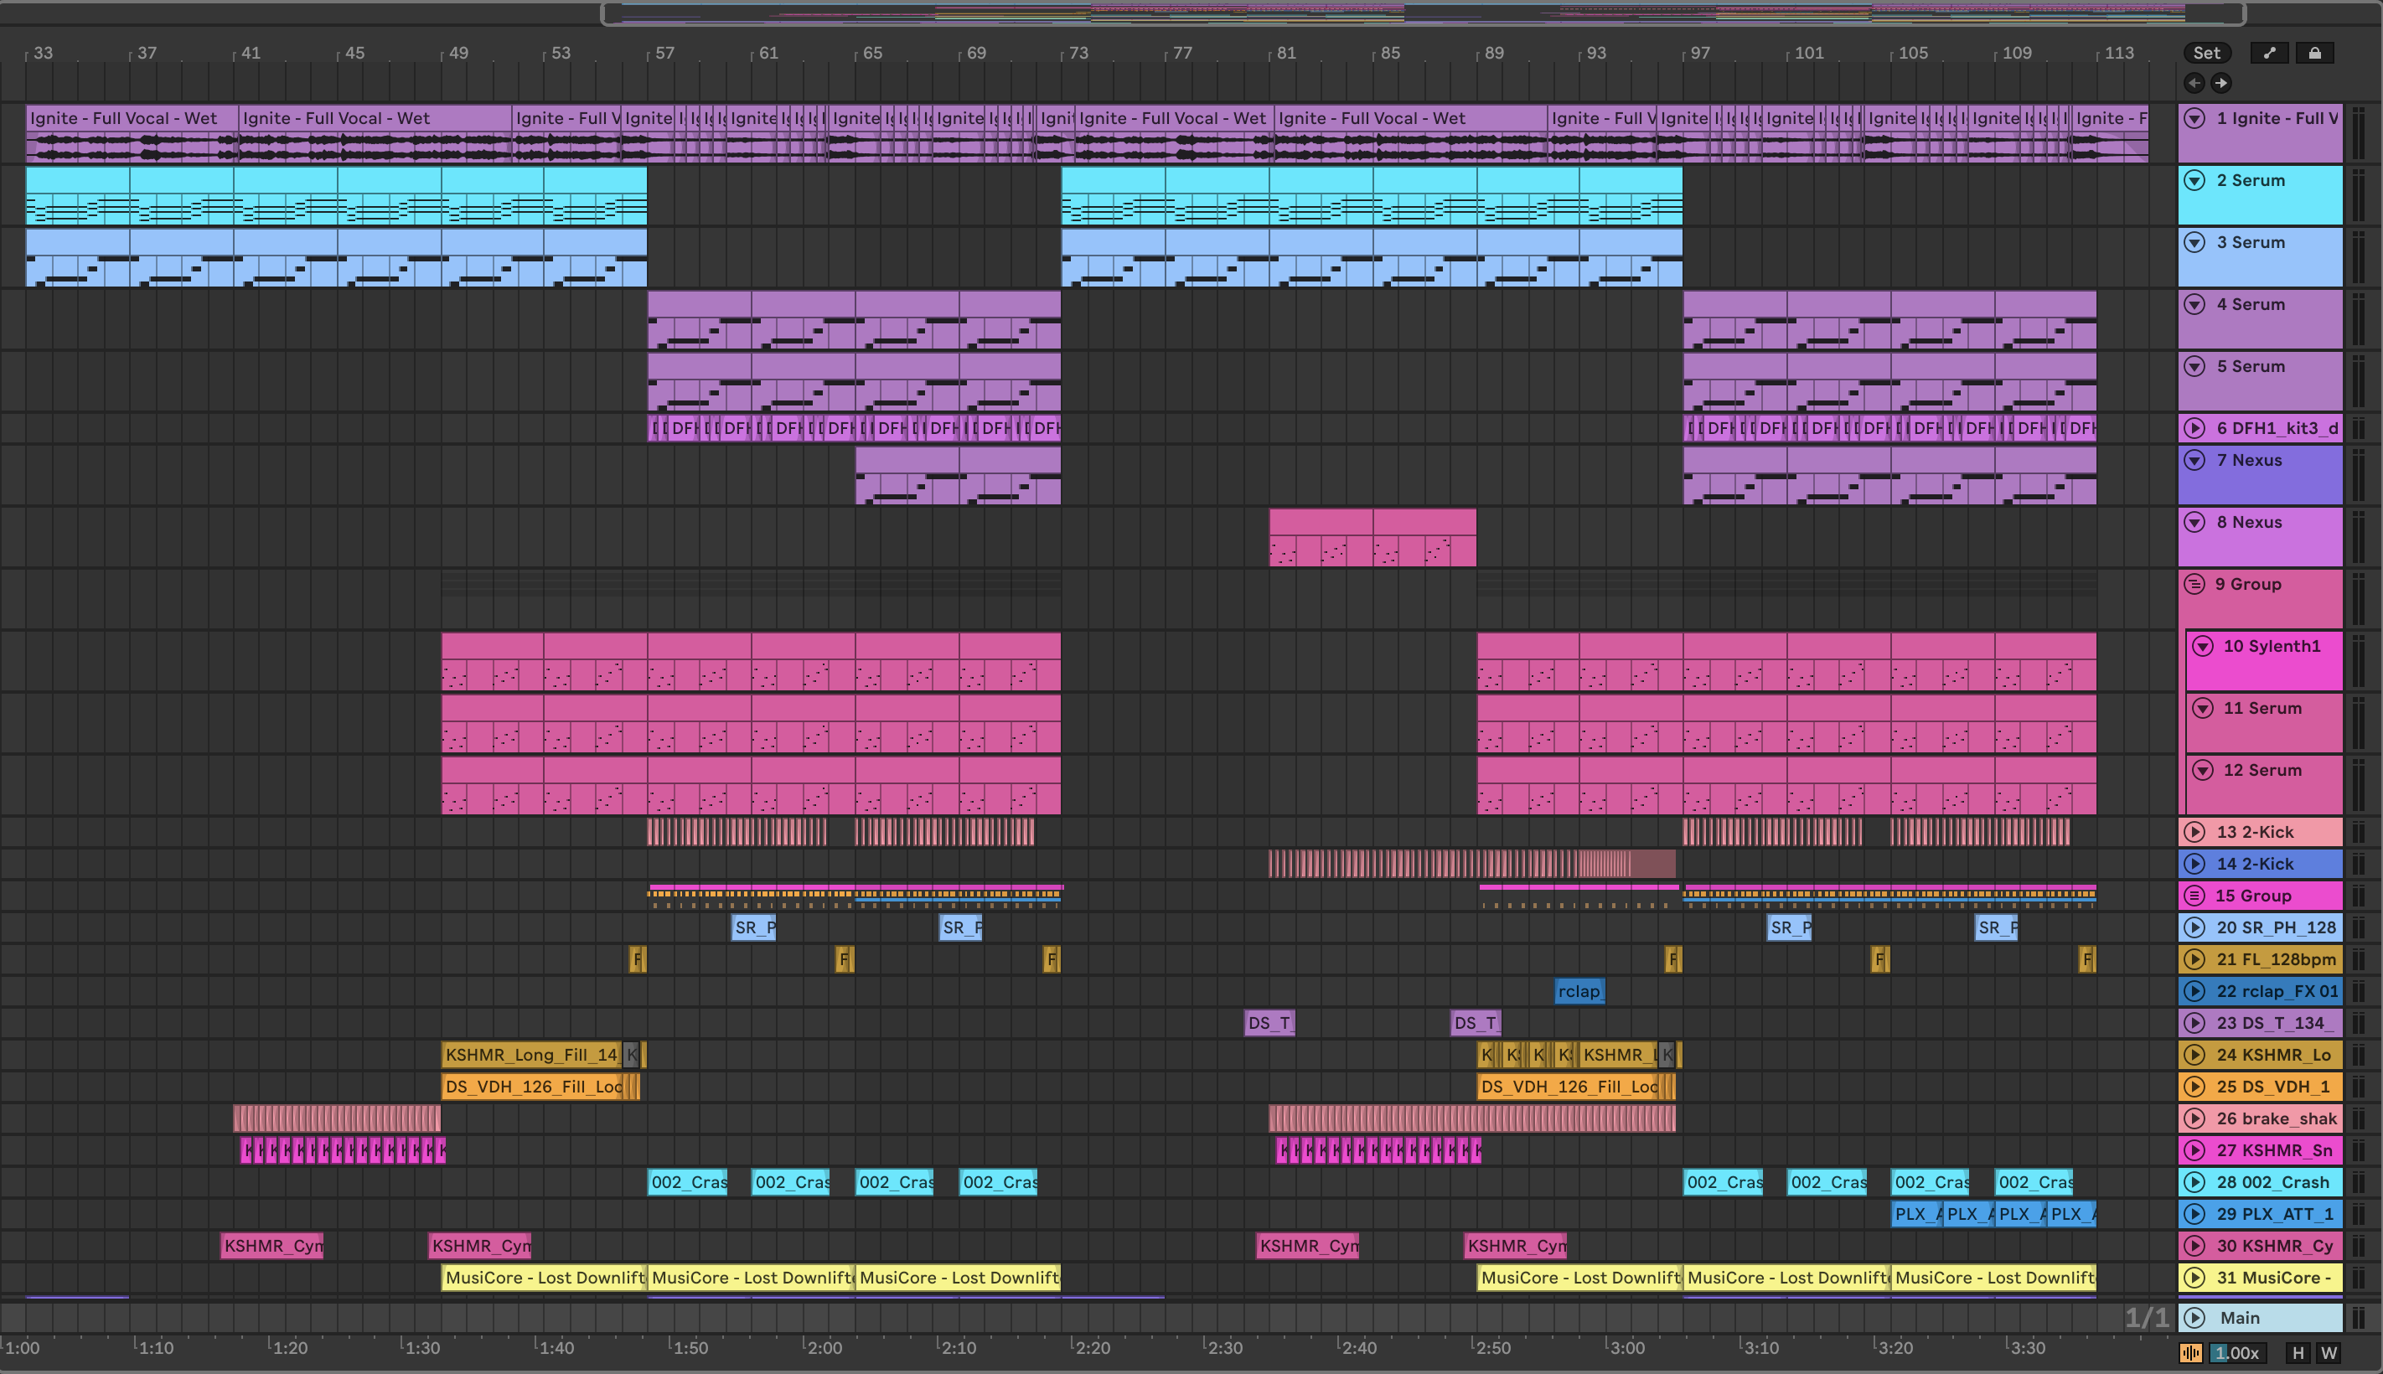
Task: Select the first Ignite - Full Vocal - Wet clip
Action: click(132, 133)
